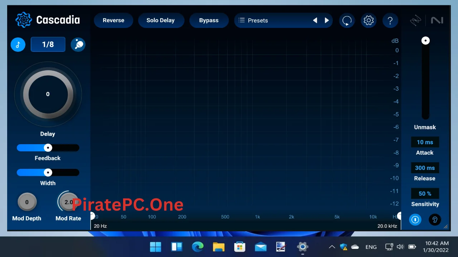Click the Mod Rate knob

(68, 202)
